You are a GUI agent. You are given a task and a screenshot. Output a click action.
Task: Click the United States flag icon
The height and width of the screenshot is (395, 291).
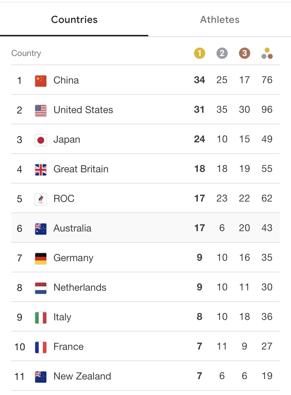click(41, 110)
